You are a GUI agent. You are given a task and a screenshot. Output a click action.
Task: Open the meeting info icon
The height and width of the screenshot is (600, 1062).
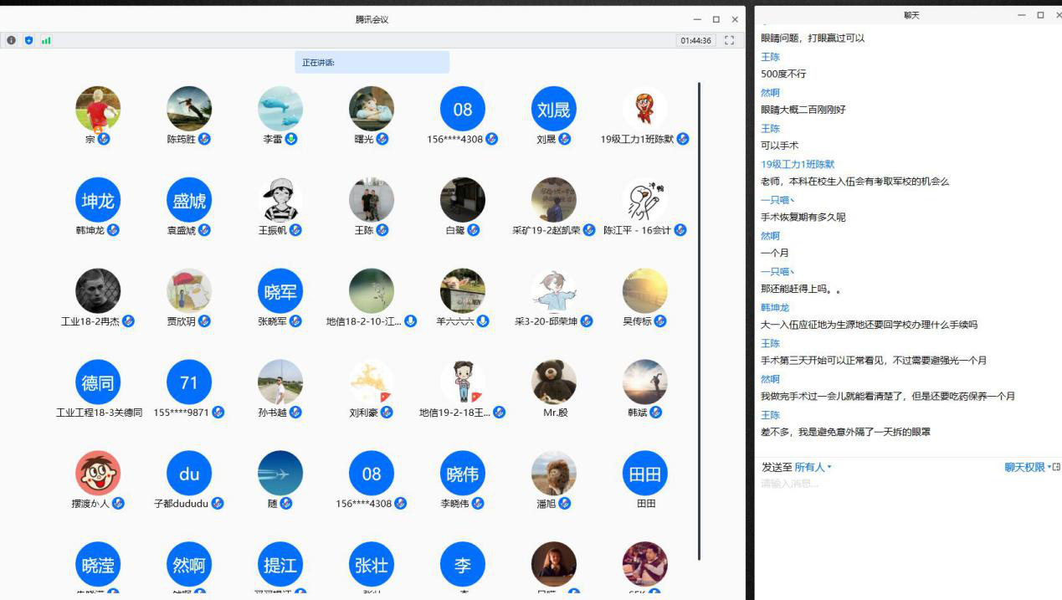(x=11, y=40)
